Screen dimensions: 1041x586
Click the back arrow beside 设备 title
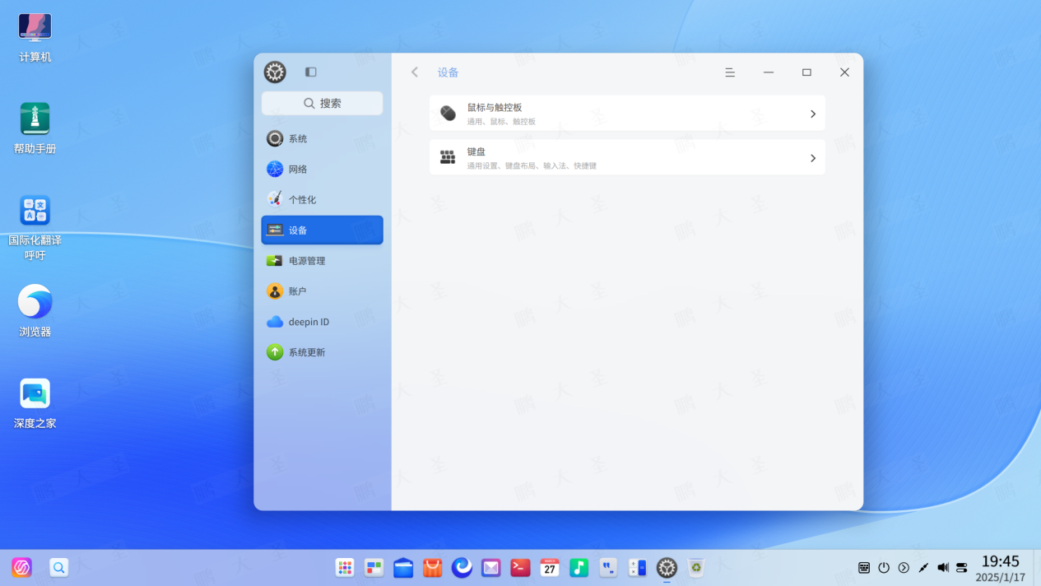(415, 72)
